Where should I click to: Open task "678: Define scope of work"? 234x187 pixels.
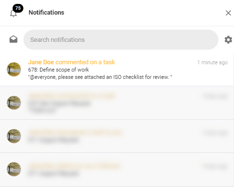pyautogui.click(x=59, y=70)
